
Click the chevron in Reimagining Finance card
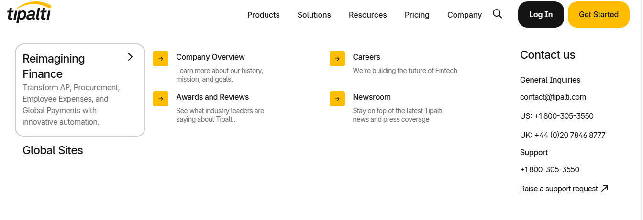[130, 57]
